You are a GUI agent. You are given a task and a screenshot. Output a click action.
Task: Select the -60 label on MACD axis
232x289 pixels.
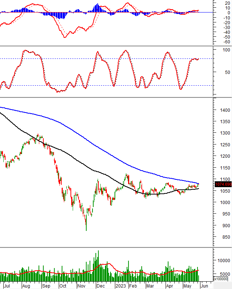[226, 42]
